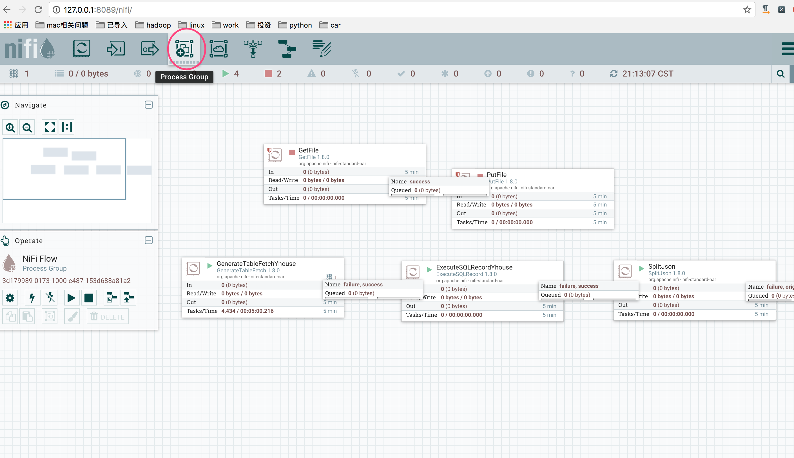Click the Group button in Operate
This screenshot has width=794, height=458.
pyautogui.click(x=50, y=316)
